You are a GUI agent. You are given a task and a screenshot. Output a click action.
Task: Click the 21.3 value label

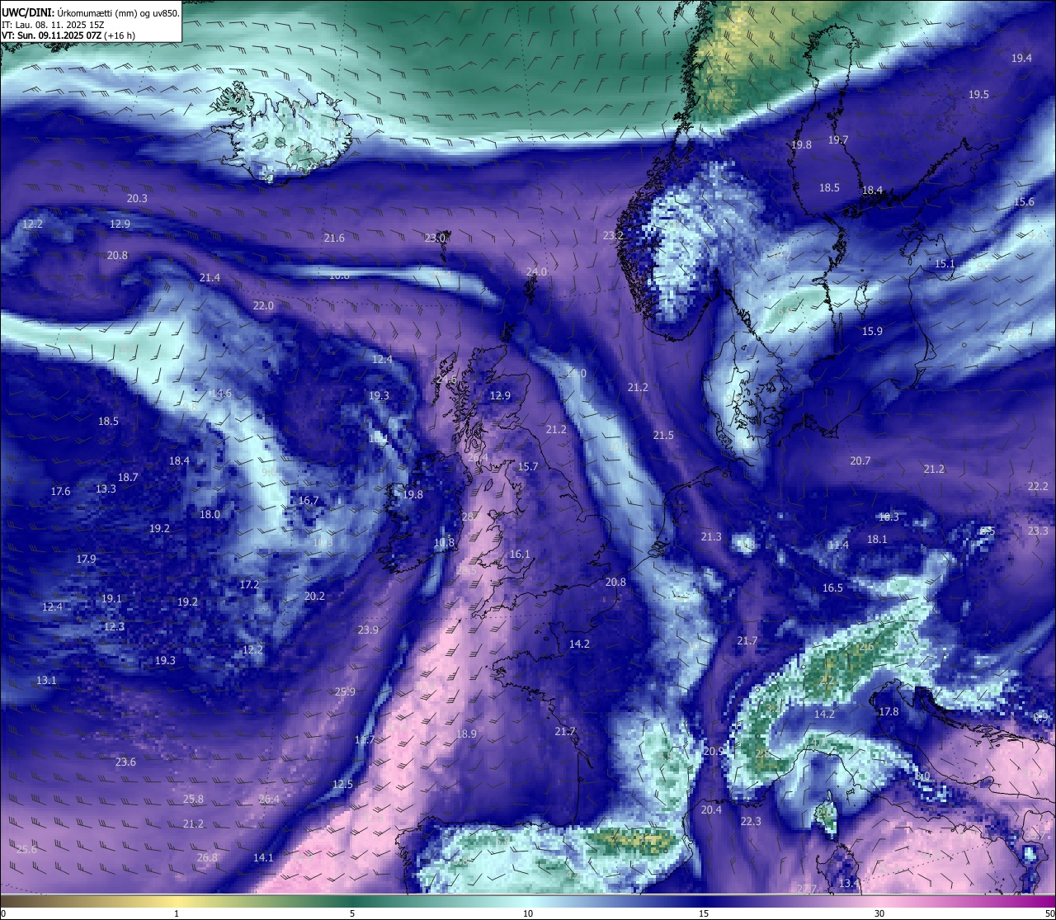click(711, 537)
